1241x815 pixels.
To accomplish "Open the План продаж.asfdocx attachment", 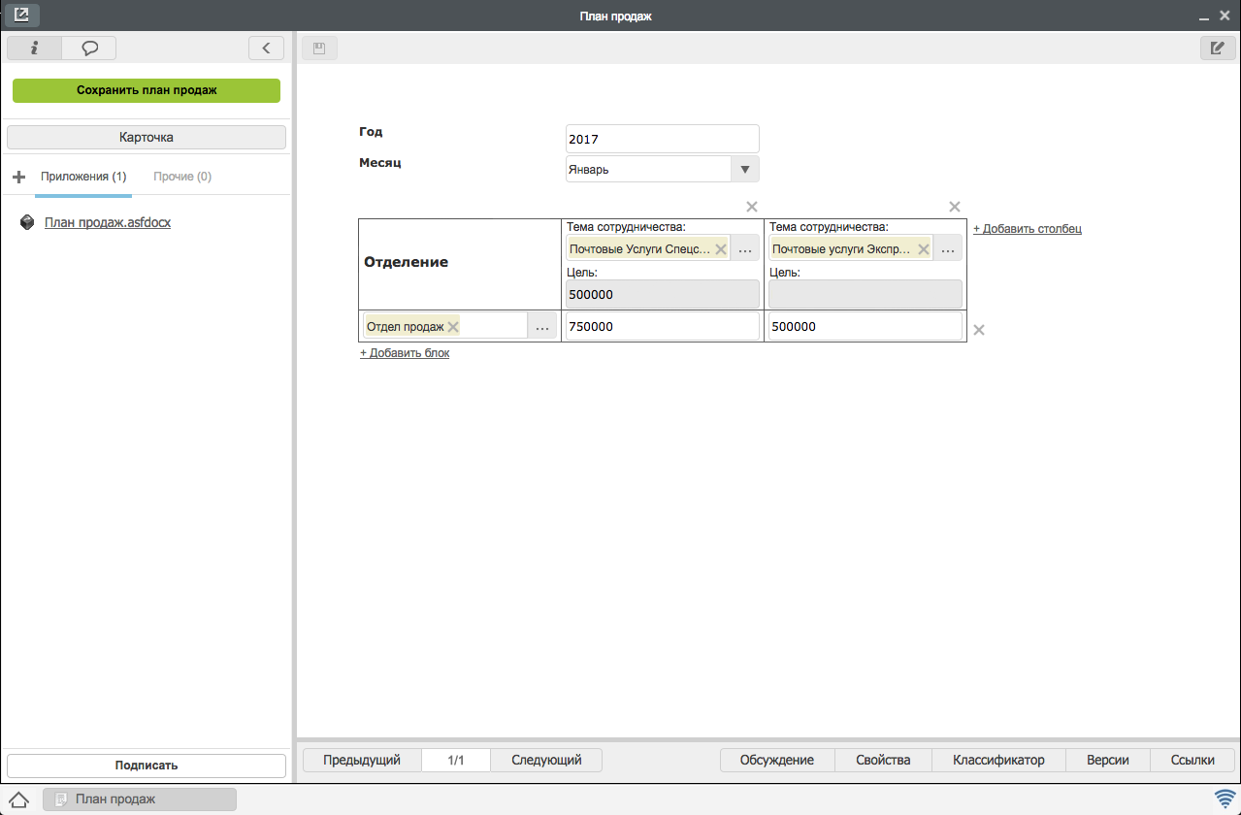I will pyautogui.click(x=108, y=222).
